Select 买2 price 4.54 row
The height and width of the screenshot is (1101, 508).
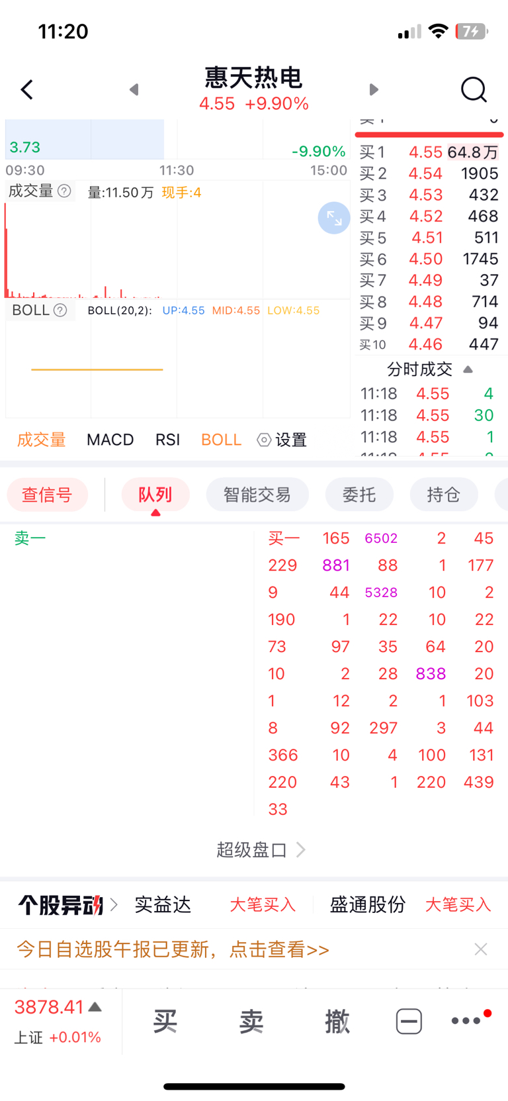429,173
